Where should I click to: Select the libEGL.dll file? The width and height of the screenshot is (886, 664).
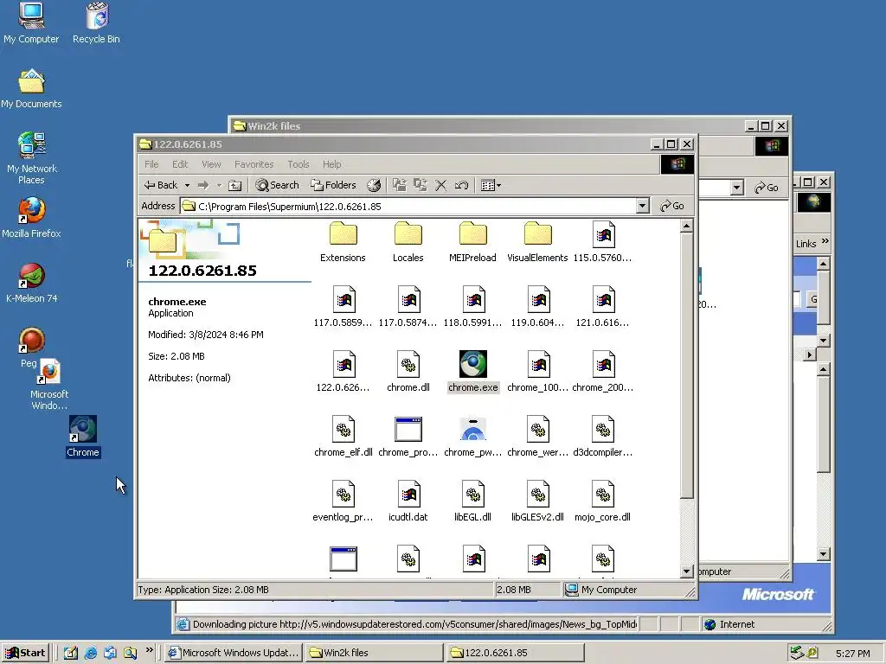473,502
